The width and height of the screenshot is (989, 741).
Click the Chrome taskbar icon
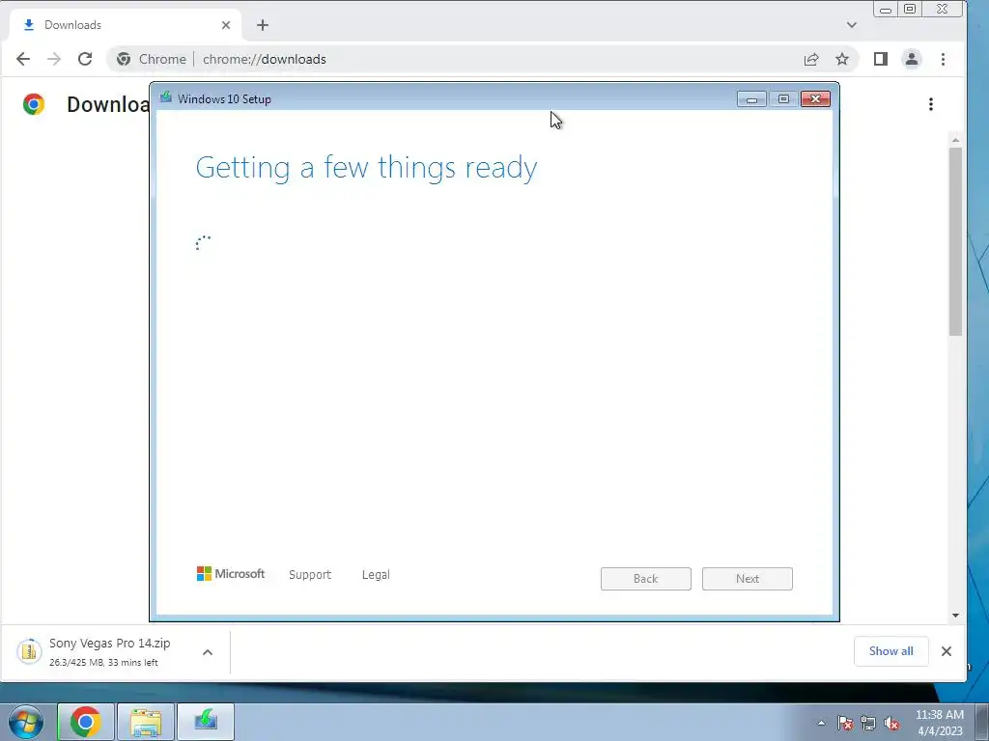point(86,722)
